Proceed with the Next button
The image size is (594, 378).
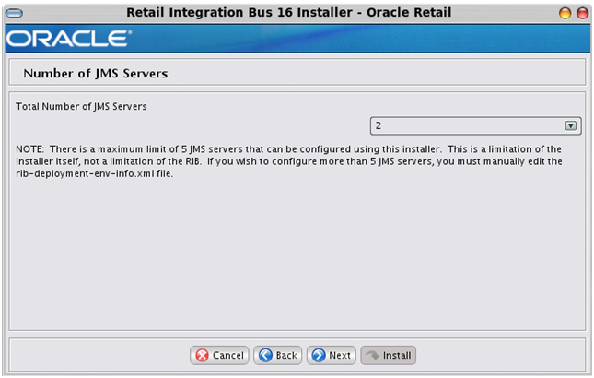tap(332, 355)
